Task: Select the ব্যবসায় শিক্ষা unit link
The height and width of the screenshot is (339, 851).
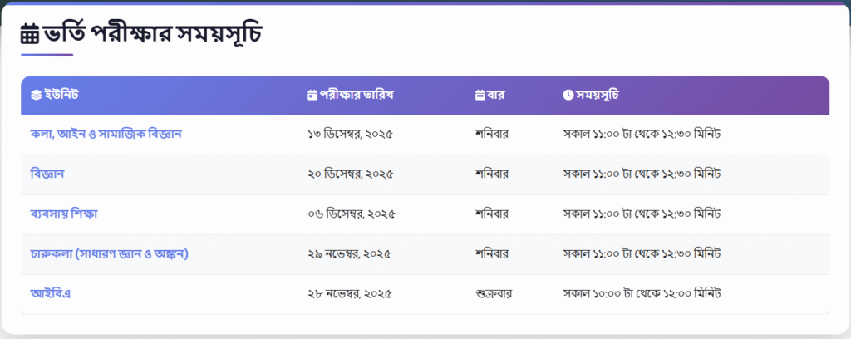Action: click(64, 214)
